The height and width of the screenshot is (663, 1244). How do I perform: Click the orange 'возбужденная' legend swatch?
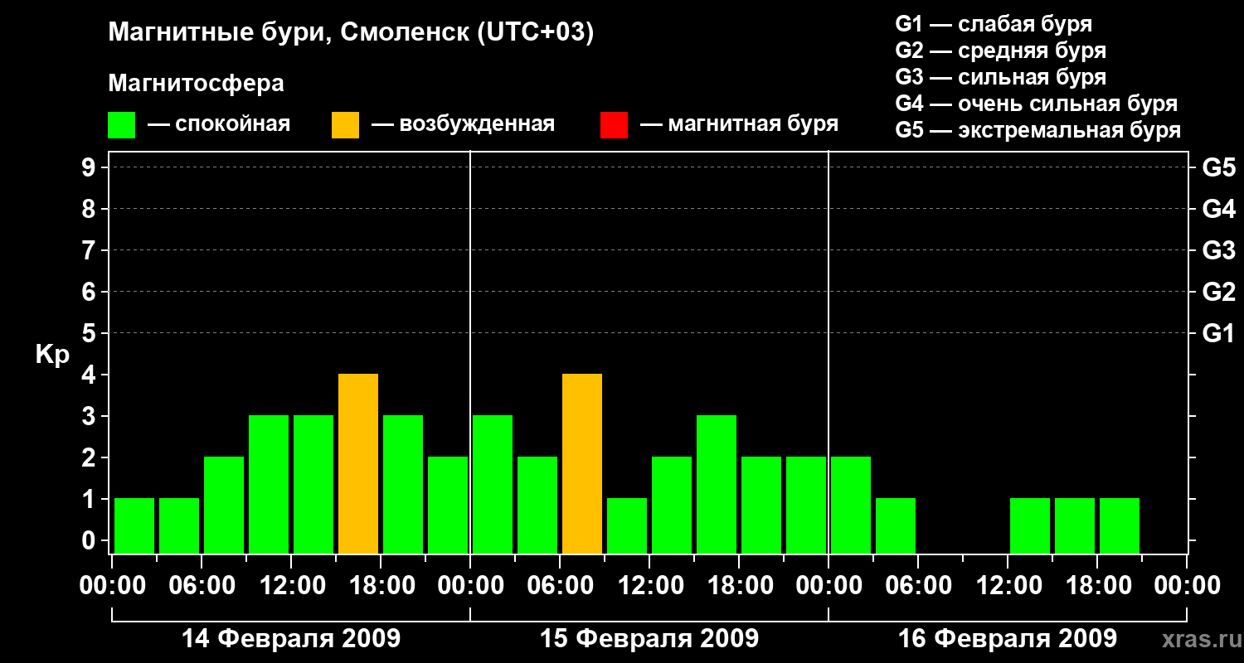point(345,125)
